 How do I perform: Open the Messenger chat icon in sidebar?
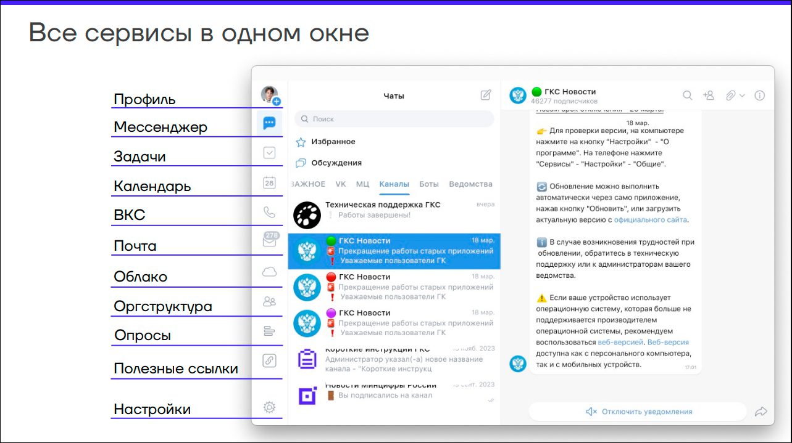(269, 123)
